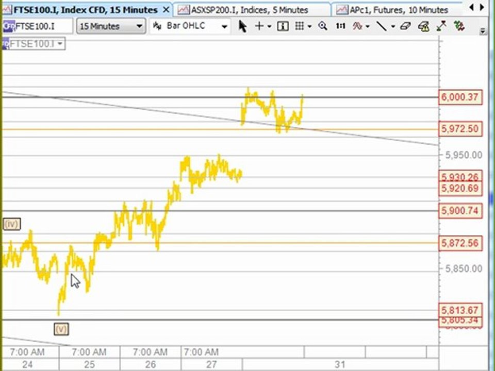Click the chart icon on APc1 tab
The image size is (495, 371).
(342, 10)
